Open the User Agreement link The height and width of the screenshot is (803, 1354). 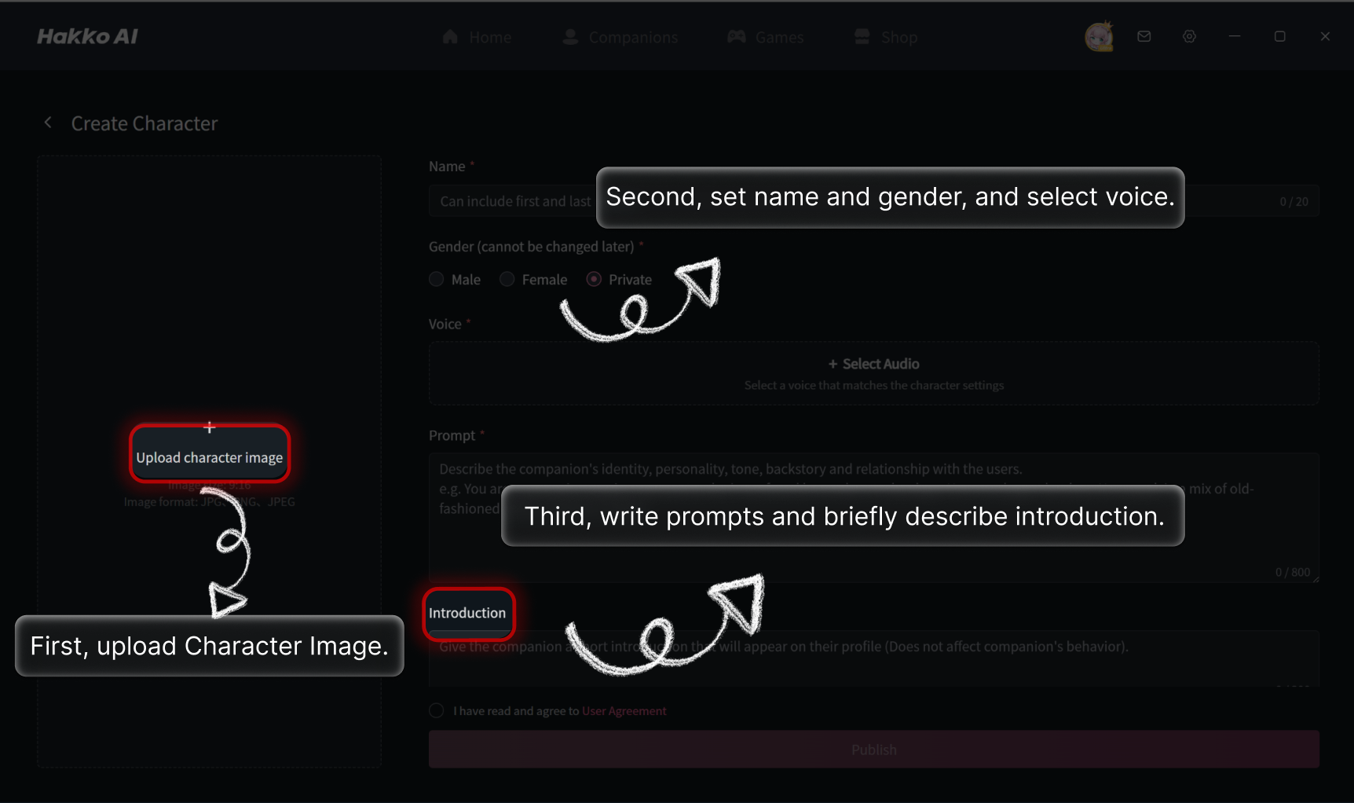click(624, 710)
